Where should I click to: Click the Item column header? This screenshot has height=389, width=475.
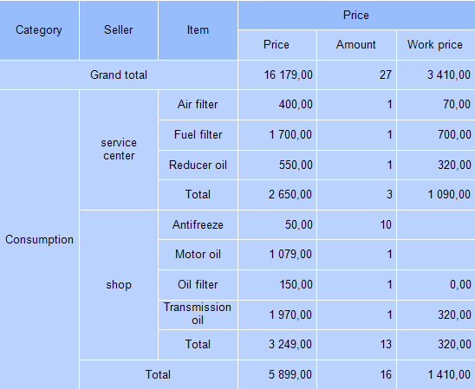198,30
